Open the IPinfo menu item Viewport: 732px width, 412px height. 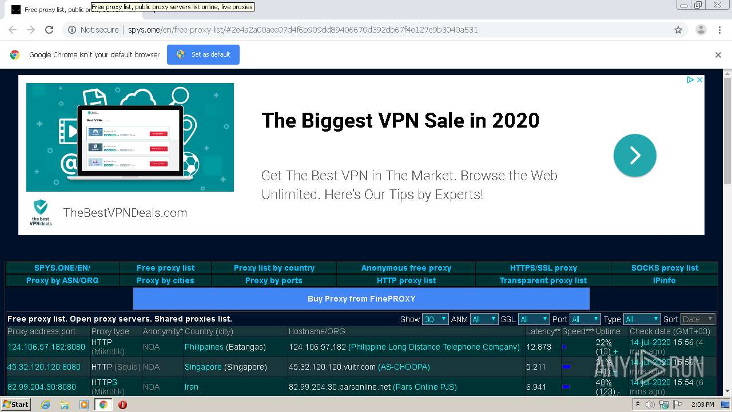pyautogui.click(x=665, y=280)
